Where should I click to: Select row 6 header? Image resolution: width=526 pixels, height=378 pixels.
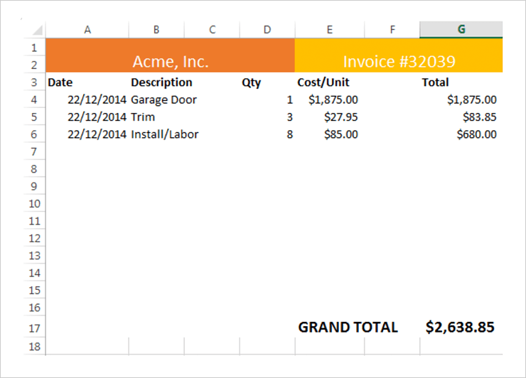point(34,134)
